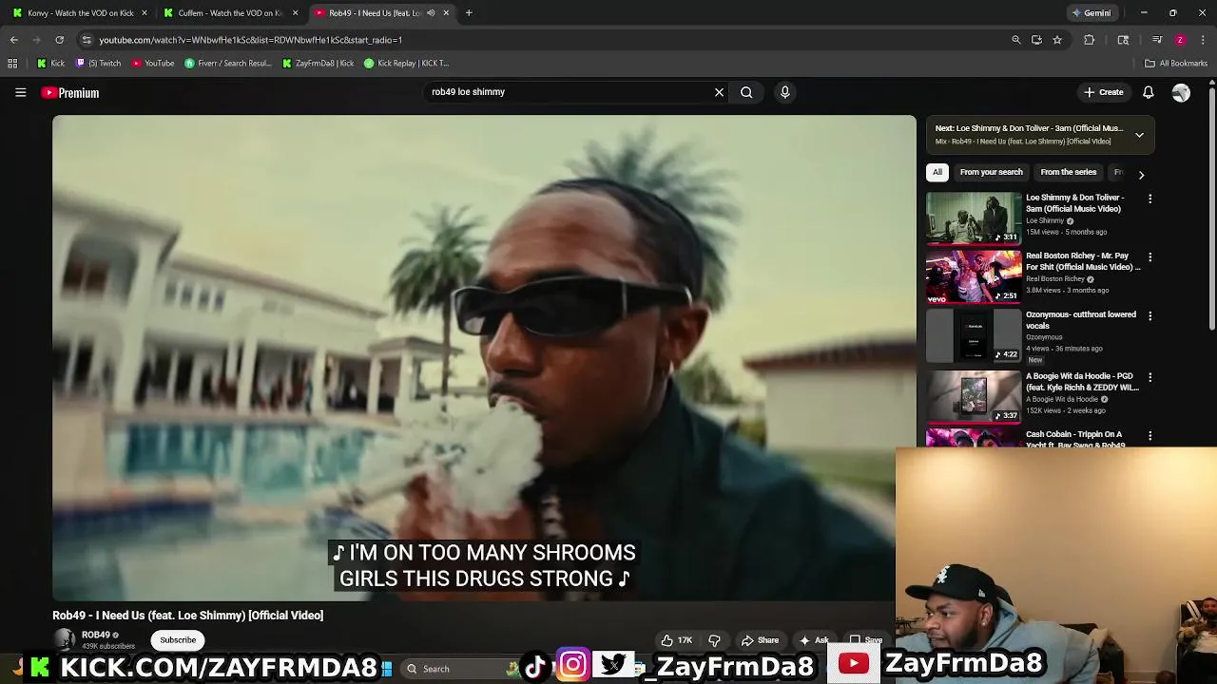Click the Ozonymous channel name
Viewport: 1217px width, 684px height.
[x=1044, y=337]
